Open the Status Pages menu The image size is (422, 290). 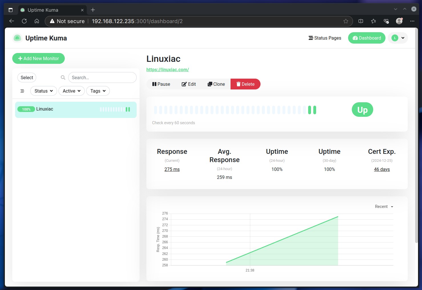pyautogui.click(x=325, y=38)
